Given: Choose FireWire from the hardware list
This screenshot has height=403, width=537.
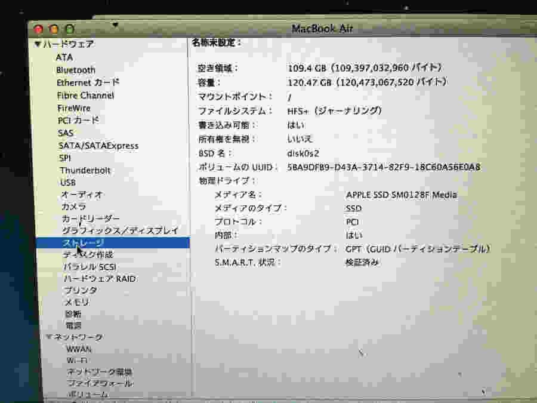Looking at the screenshot, I should tap(74, 108).
